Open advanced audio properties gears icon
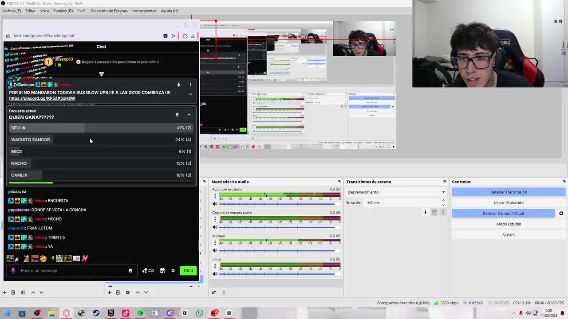The height and width of the screenshot is (319, 568). pyautogui.click(x=214, y=292)
